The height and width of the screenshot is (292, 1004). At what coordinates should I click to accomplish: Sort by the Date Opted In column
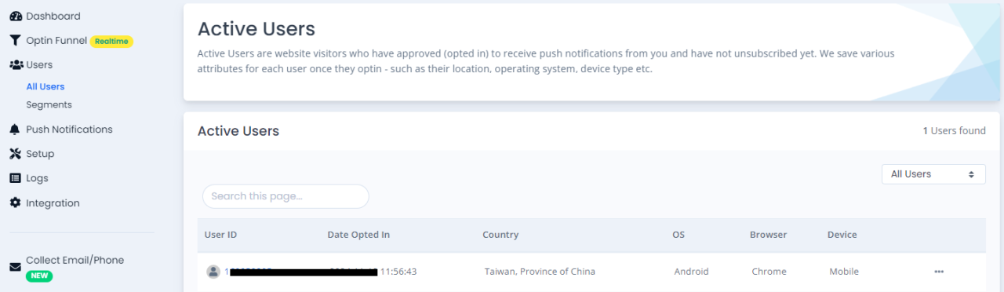(x=358, y=235)
